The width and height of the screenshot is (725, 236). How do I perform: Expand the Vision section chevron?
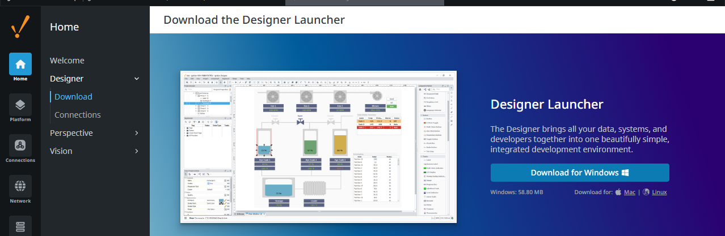pyautogui.click(x=136, y=151)
